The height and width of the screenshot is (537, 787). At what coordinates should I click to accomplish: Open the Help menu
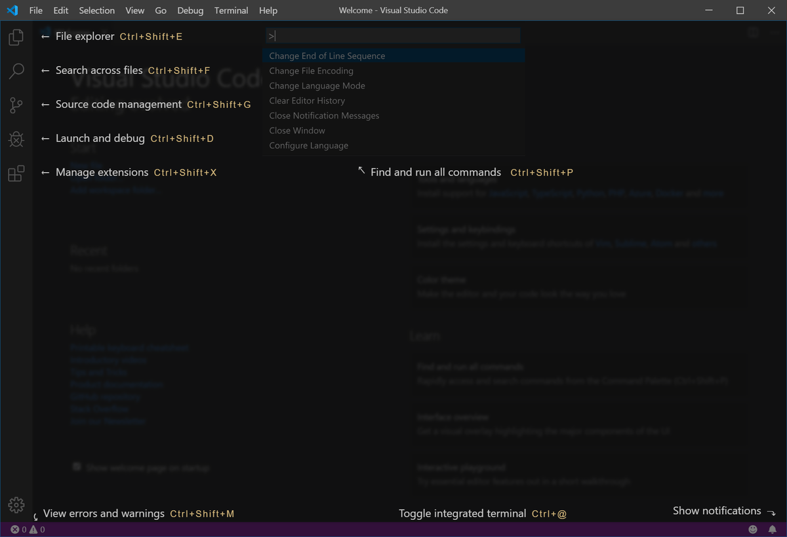pos(268,10)
